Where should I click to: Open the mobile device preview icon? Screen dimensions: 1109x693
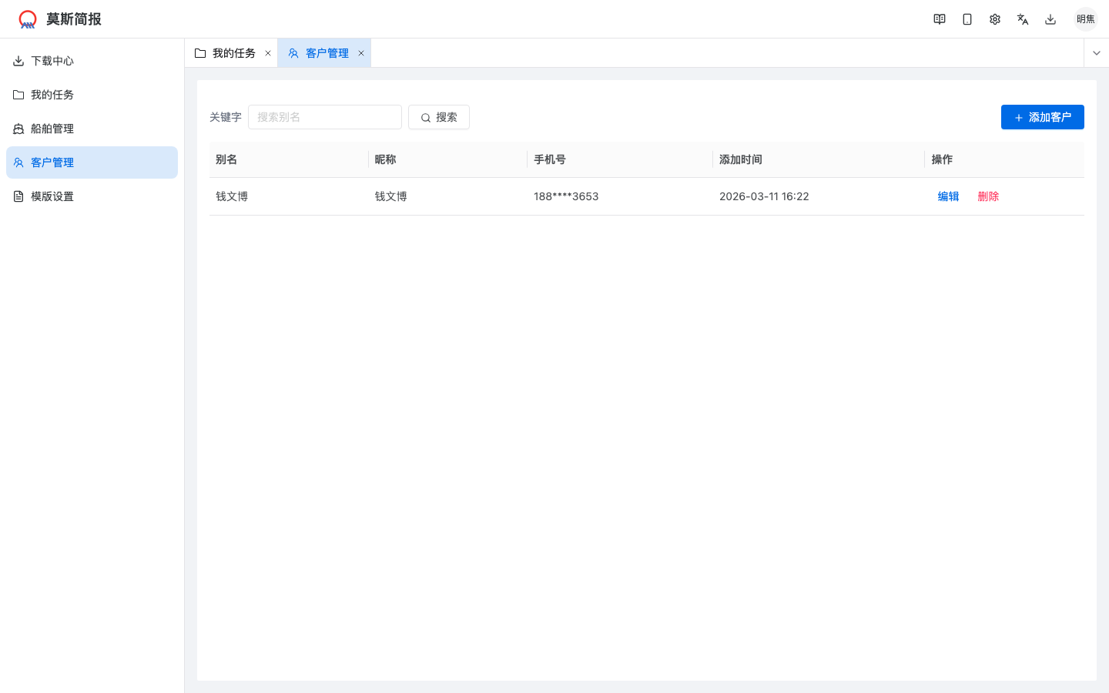[967, 18]
